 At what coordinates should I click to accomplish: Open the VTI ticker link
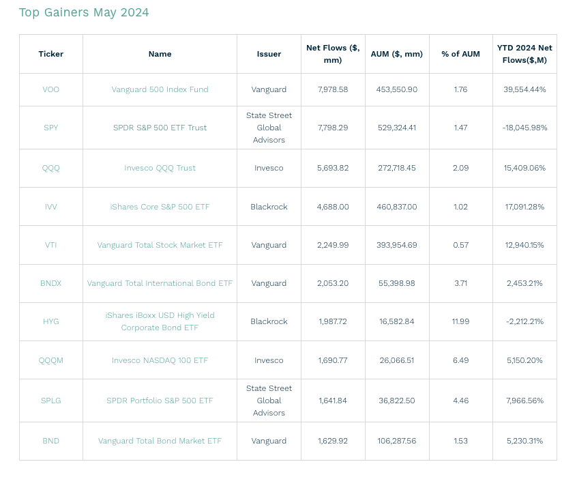click(50, 245)
